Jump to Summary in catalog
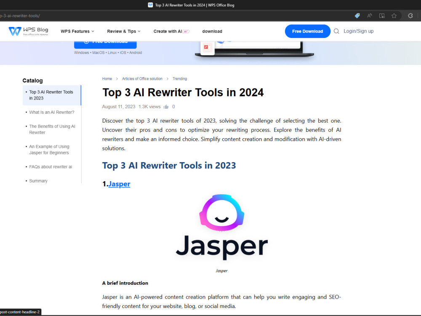Viewport: 421px width, 316px height. click(x=38, y=181)
